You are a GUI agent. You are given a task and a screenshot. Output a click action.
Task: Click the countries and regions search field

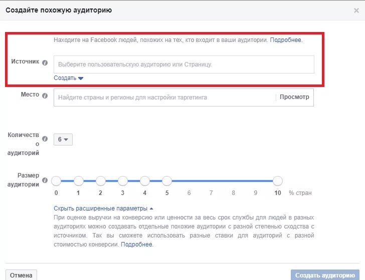tap(164, 97)
